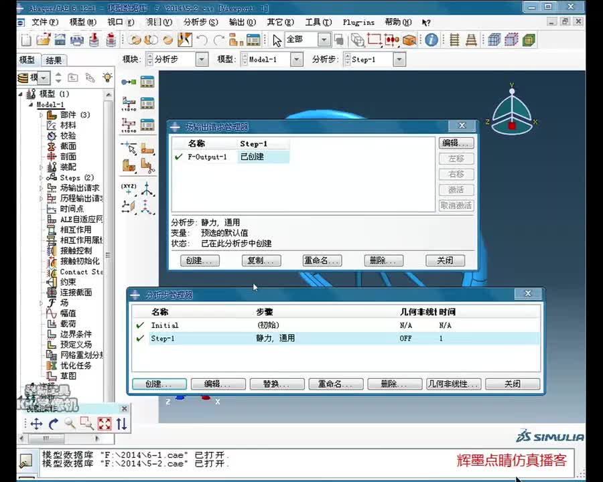Click the 已创建 cell under Step-1
Viewport: 603px width, 482px height.
click(263, 157)
